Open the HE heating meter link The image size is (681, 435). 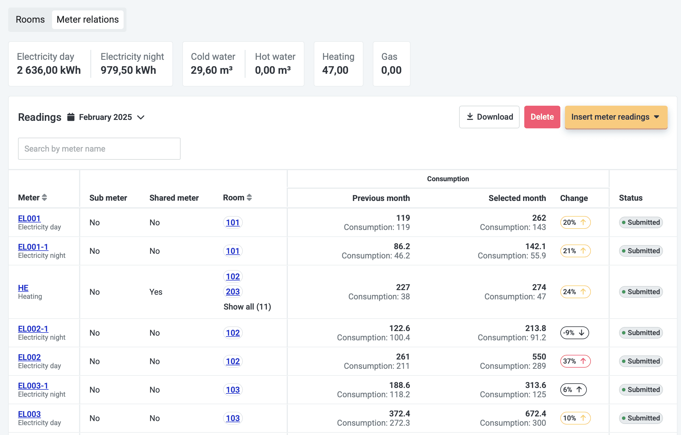tap(23, 288)
